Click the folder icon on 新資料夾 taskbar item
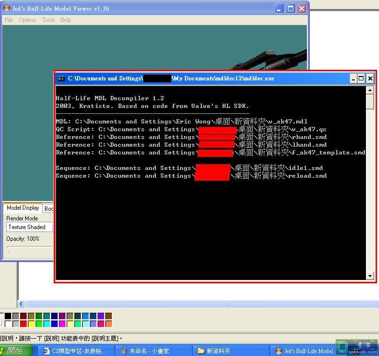This screenshot has width=379, height=356. [x=201, y=351]
